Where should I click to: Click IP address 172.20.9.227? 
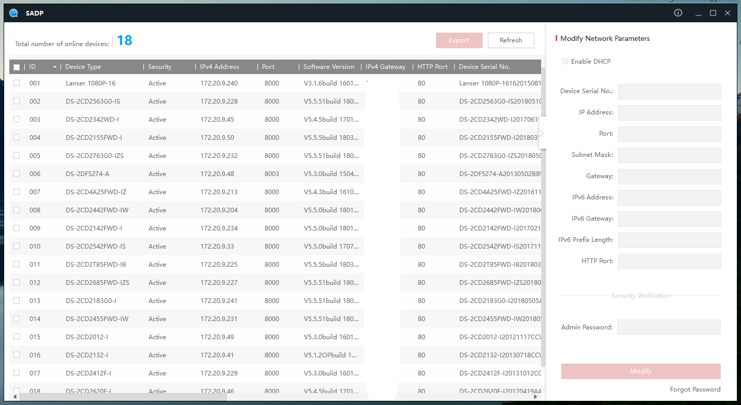coord(219,283)
